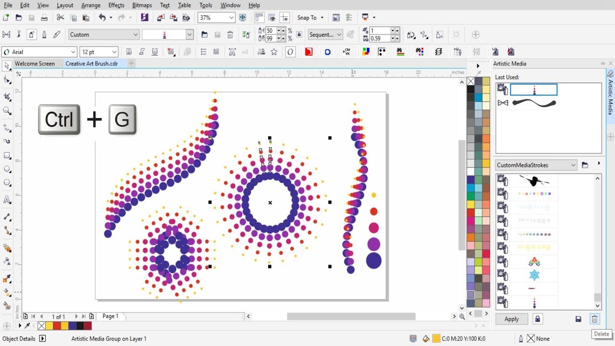Toggle the Sprayer mode button
Image resolution: width=615 pixels, height=346 pixels.
pyautogui.click(x=31, y=35)
